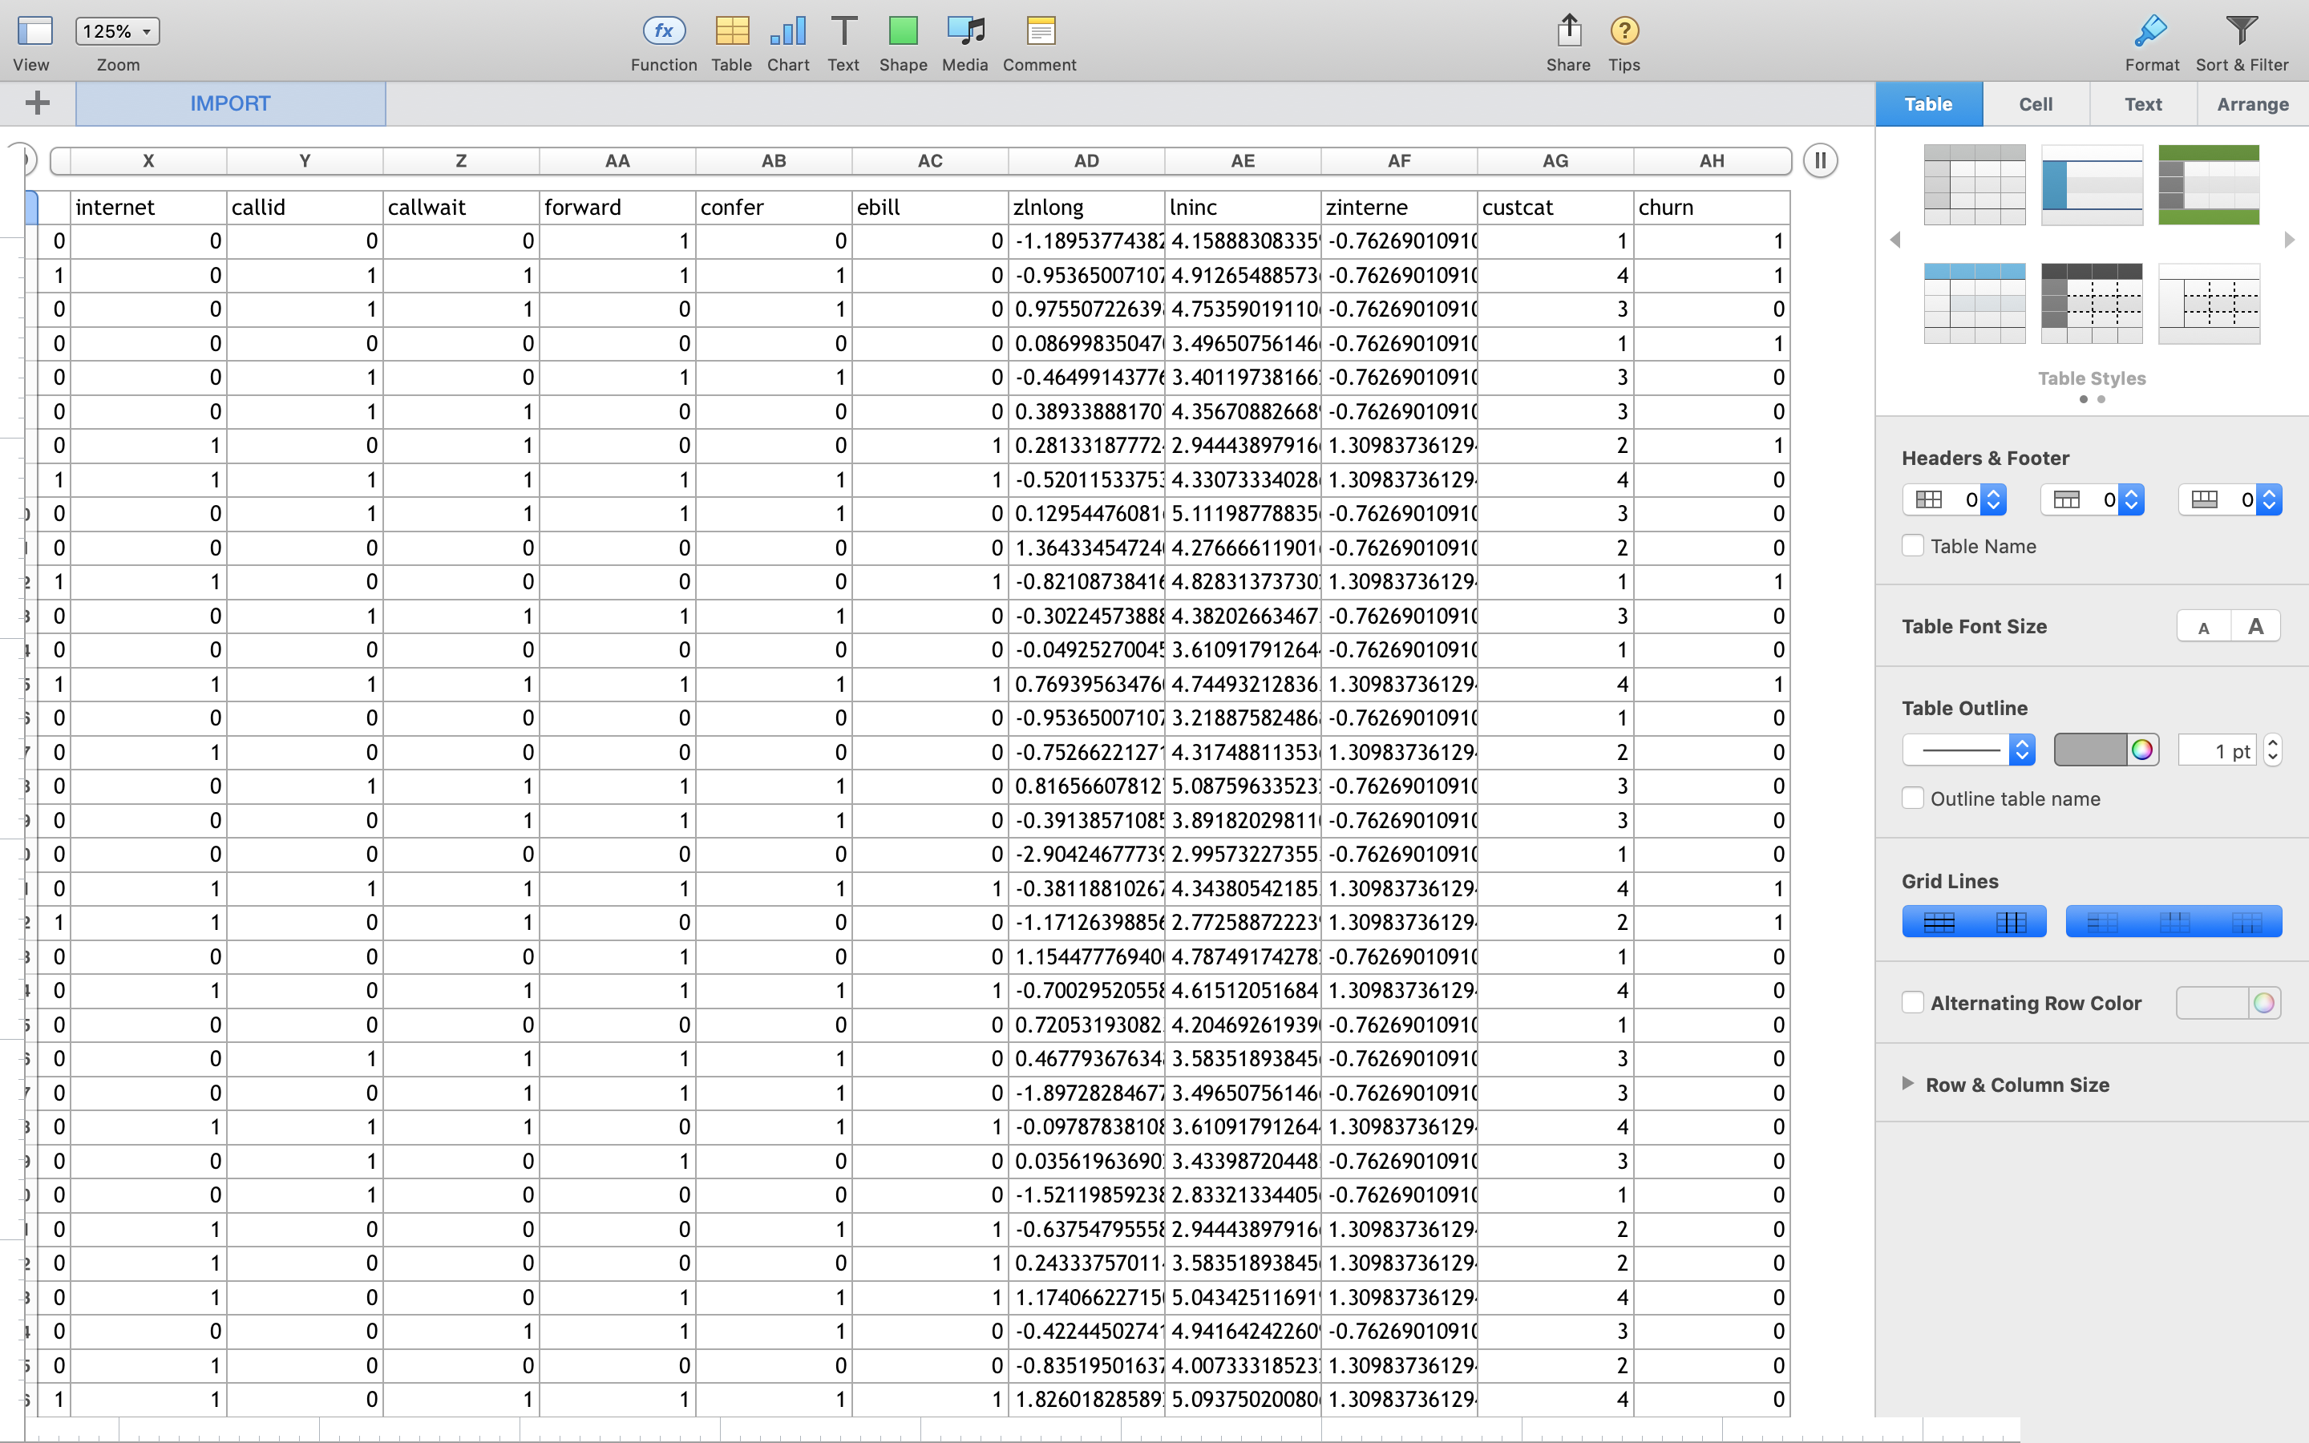The height and width of the screenshot is (1443, 2309).
Task: Check Outline table name option
Action: (x=1914, y=798)
